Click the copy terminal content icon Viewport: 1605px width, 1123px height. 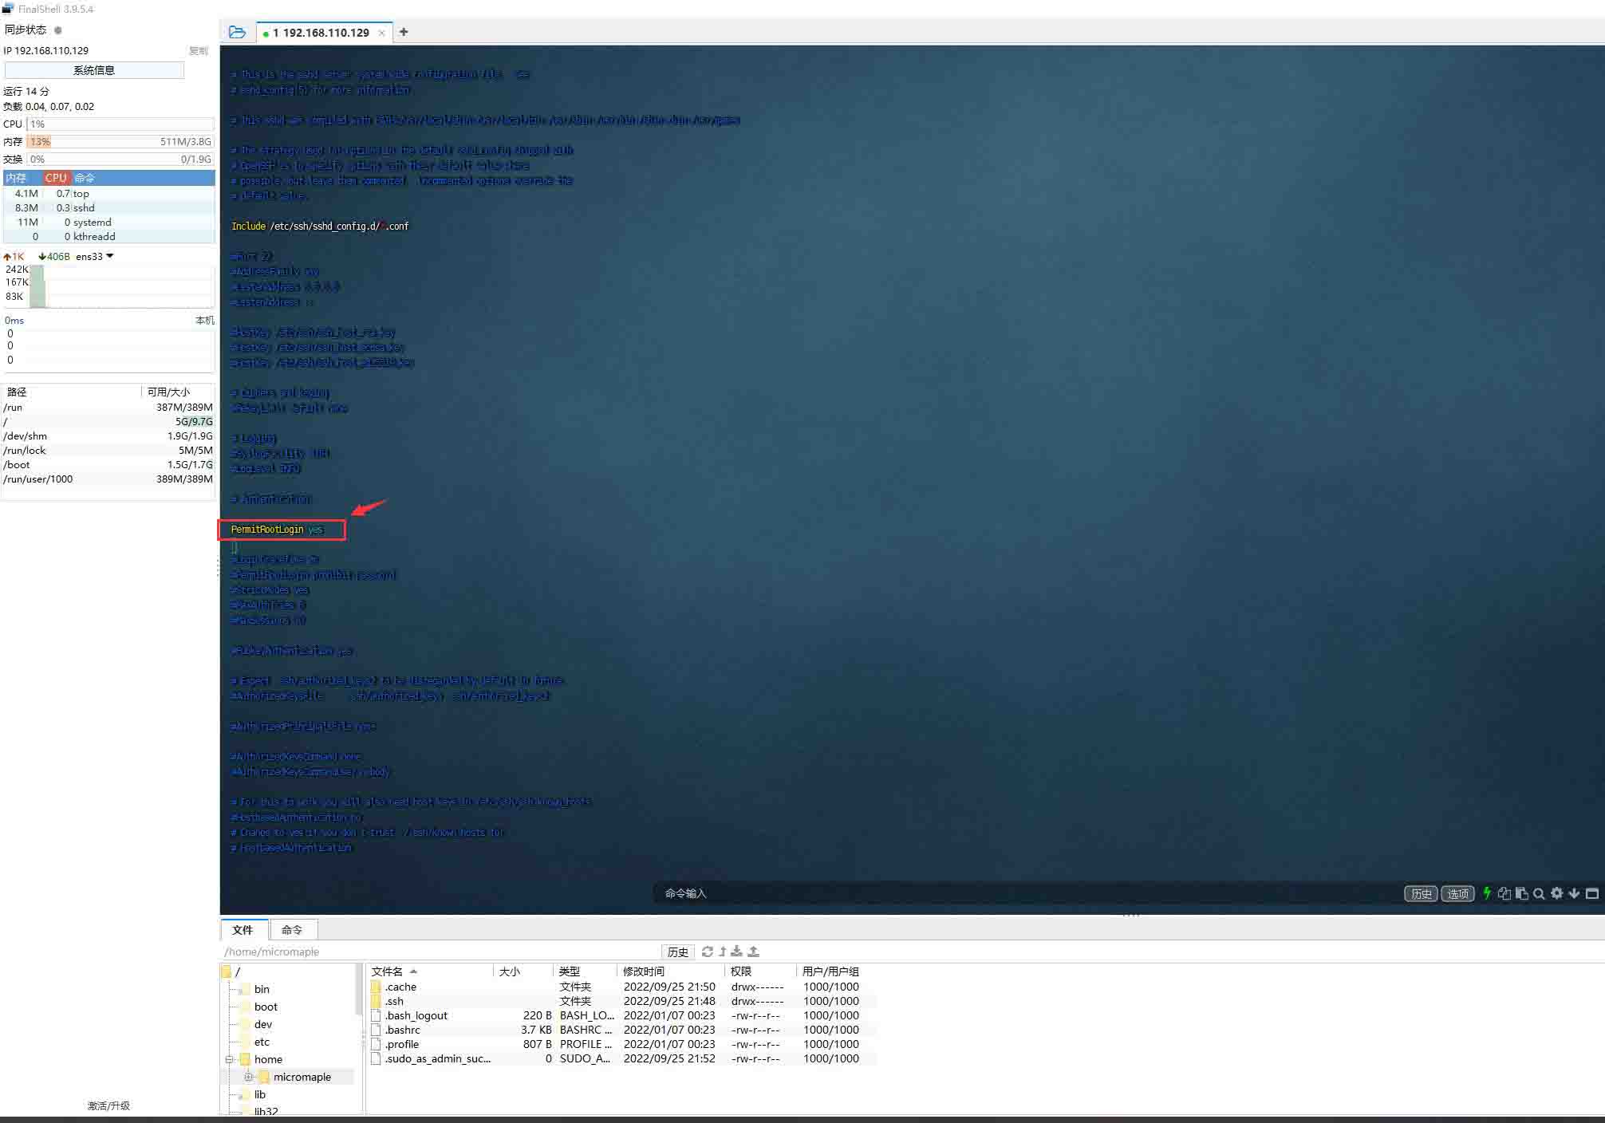(x=1504, y=893)
